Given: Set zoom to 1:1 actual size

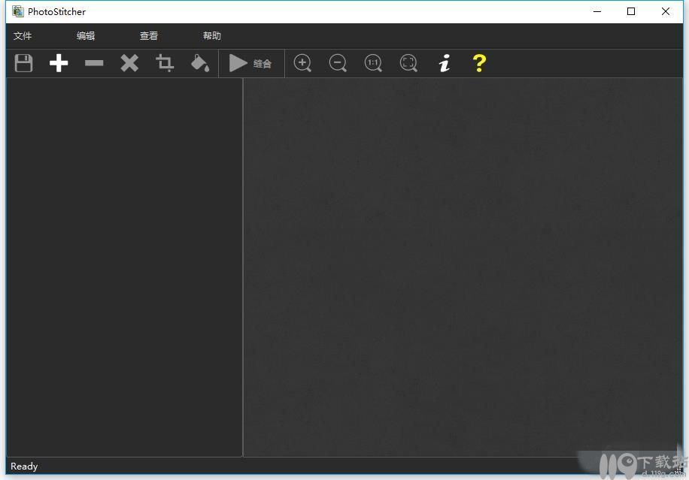Looking at the screenshot, I should pos(373,63).
